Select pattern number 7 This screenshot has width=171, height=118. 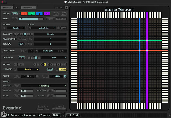pos(55,64)
